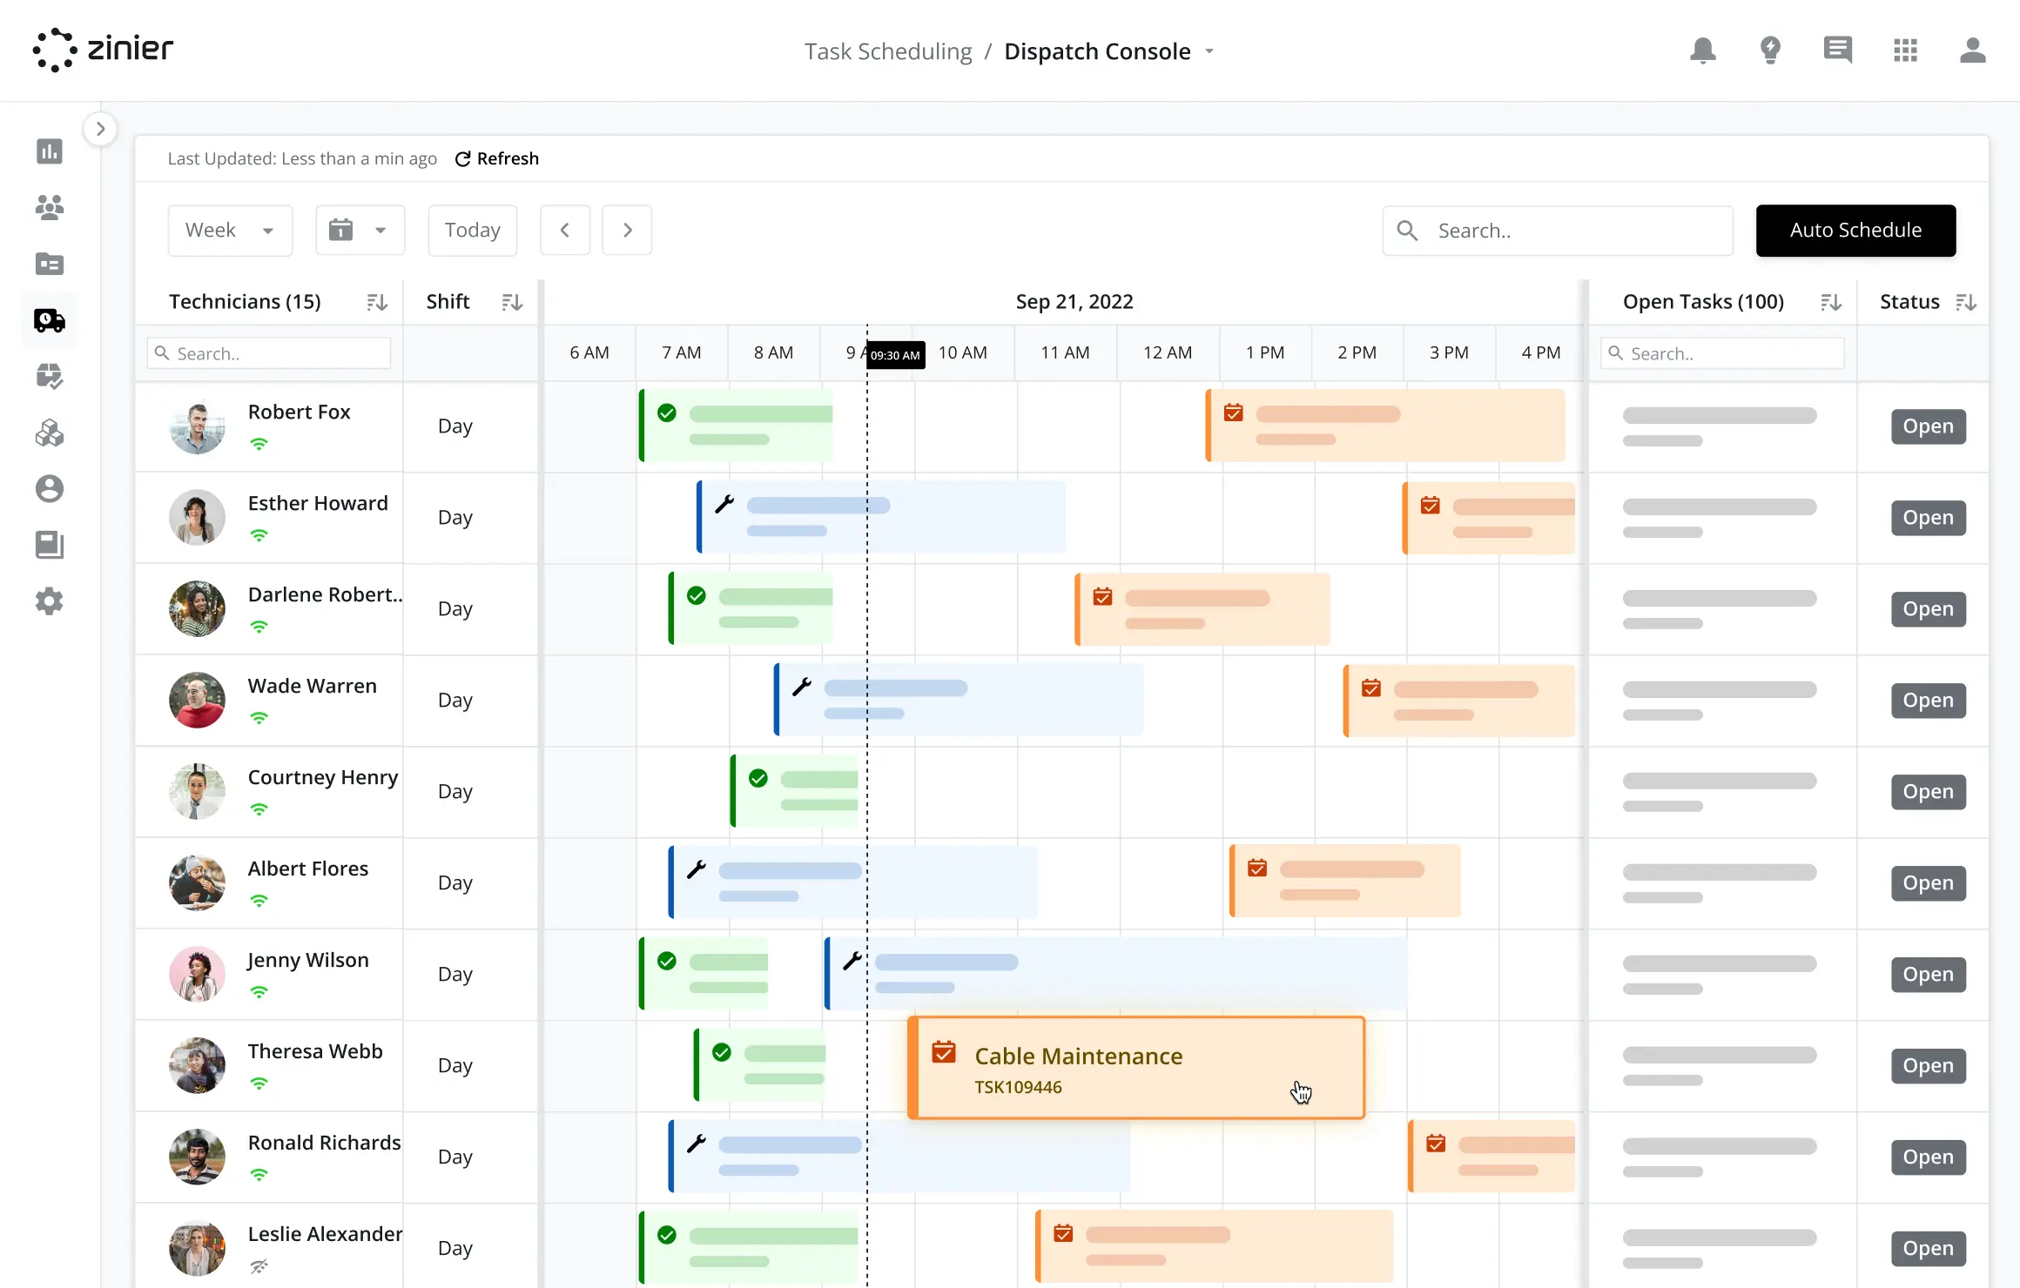Screen dimensions: 2020x1288
Task: Sort the Open Tasks column
Action: (1831, 302)
